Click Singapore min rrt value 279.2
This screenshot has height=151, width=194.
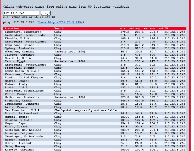125,32
